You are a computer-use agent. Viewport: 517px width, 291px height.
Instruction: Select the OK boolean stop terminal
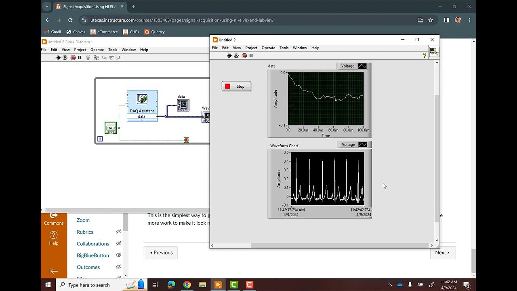pos(111,128)
